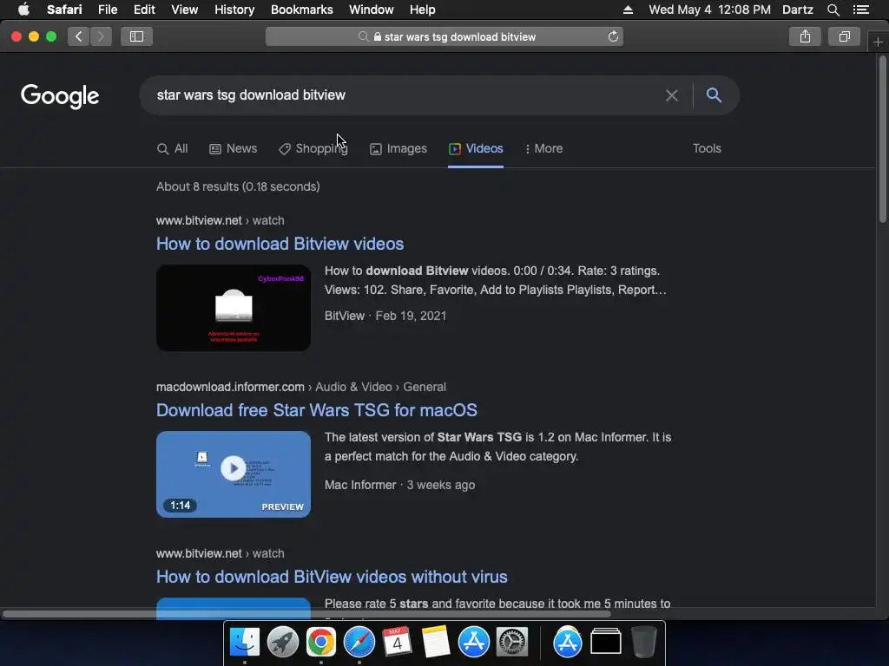
Task: Open 'How to download Bitview videos' link
Action: pyautogui.click(x=280, y=244)
